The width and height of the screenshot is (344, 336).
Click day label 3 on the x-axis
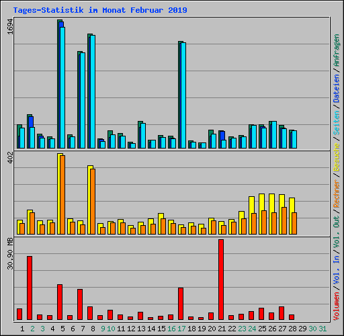point(42,329)
